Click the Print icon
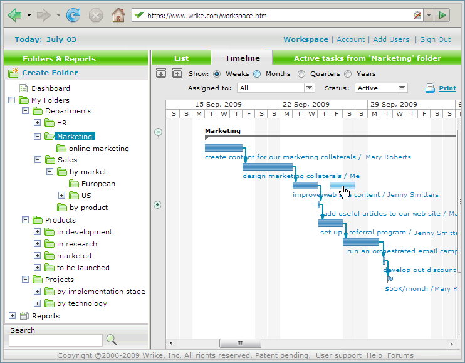465x363 pixels. (x=430, y=88)
